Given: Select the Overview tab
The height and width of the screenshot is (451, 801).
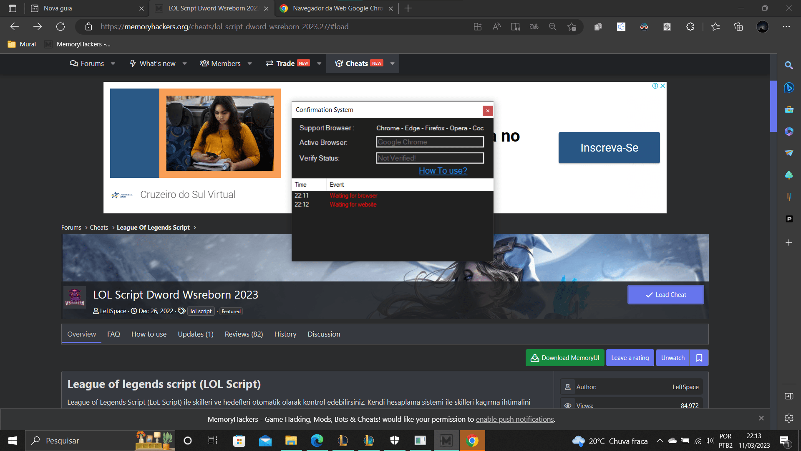Looking at the screenshot, I should tap(81, 334).
